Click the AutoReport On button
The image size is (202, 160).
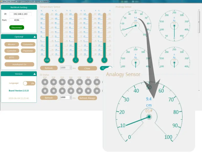[x=19, y=64]
